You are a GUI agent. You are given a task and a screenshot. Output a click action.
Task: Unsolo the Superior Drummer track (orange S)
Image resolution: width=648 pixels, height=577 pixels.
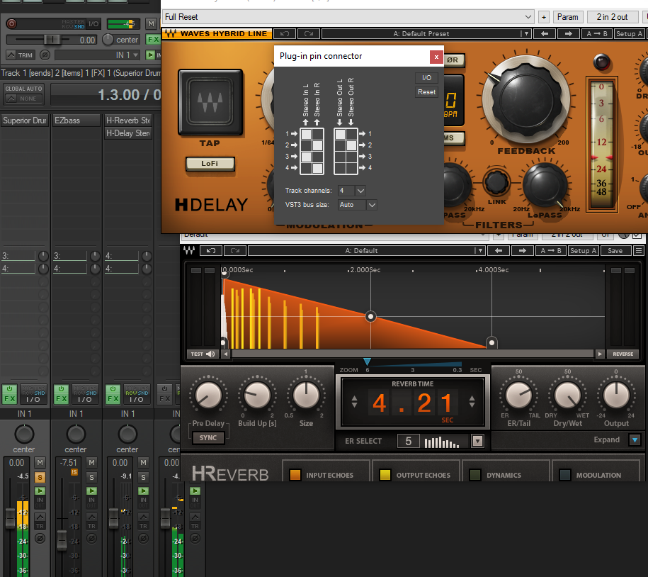pyautogui.click(x=40, y=477)
